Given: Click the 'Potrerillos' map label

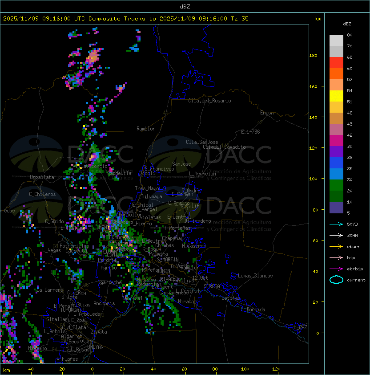Looking at the screenshot, I should coord(74,246).
